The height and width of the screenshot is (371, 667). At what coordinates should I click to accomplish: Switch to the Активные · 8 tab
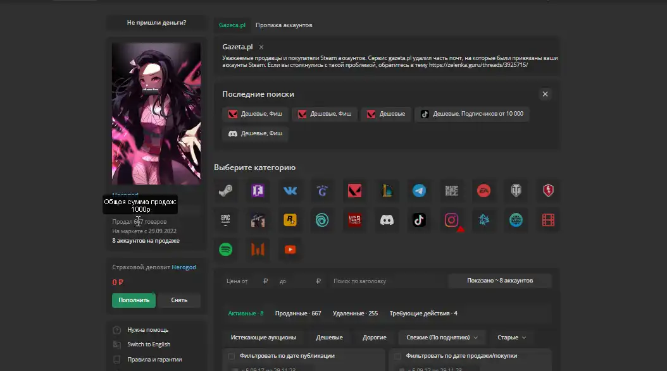246,313
